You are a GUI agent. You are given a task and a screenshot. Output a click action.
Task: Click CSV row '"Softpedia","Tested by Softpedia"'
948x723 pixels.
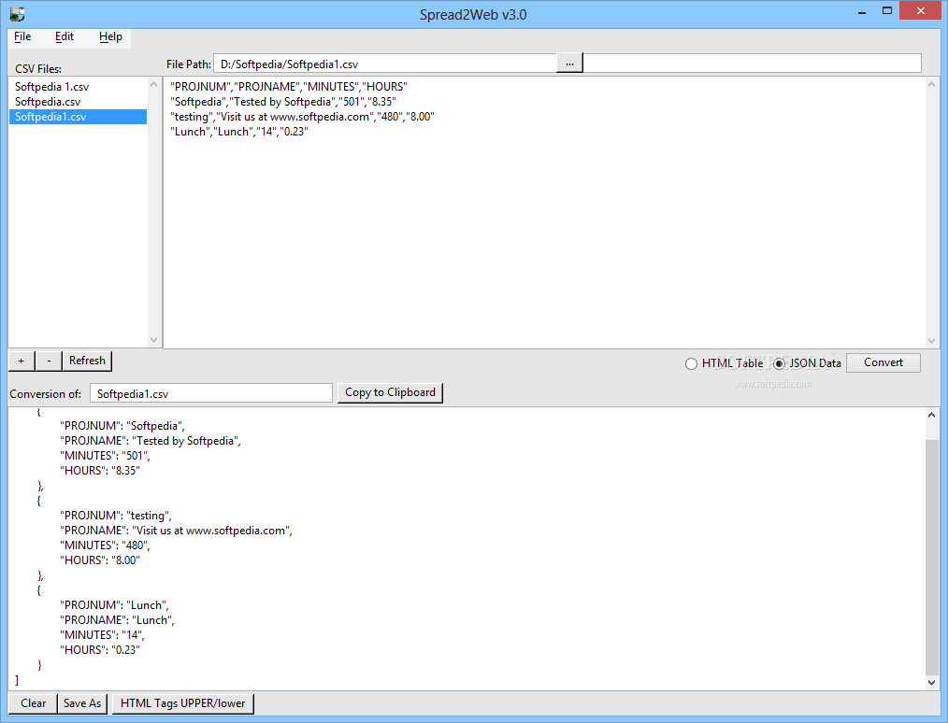click(x=283, y=102)
